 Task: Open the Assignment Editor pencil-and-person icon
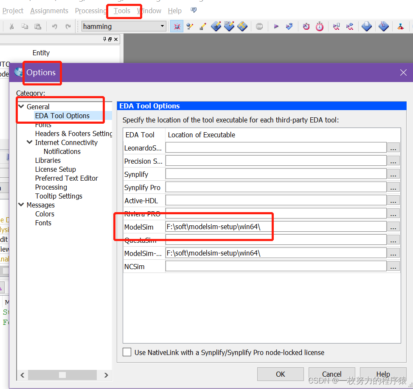click(x=190, y=26)
